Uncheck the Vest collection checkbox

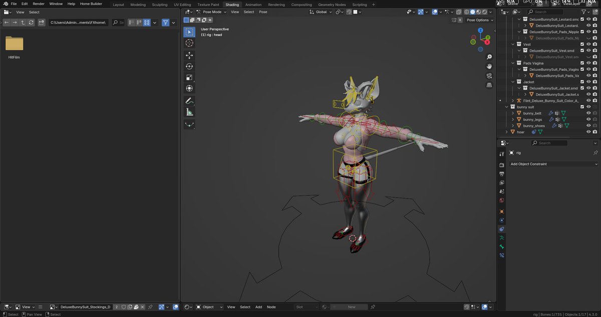pos(582,44)
